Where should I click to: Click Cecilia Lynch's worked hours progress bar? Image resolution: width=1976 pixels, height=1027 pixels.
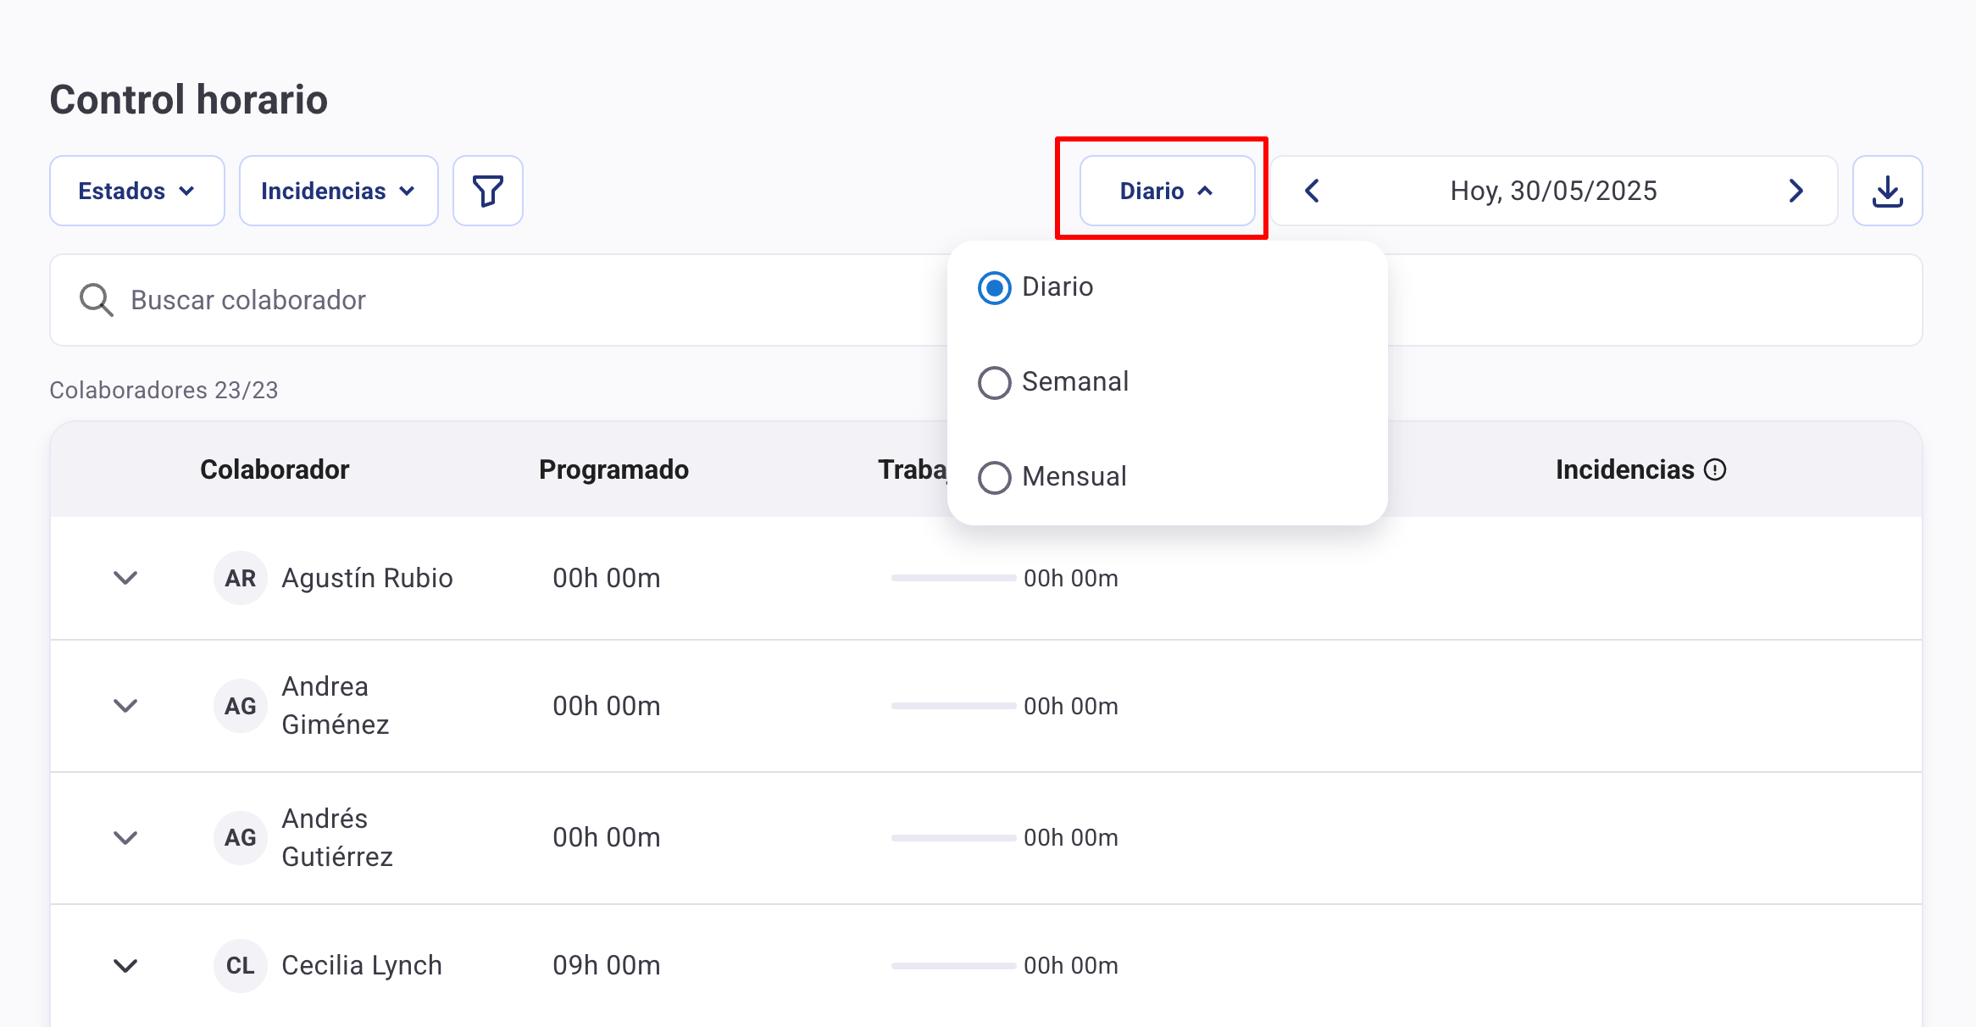click(x=953, y=965)
